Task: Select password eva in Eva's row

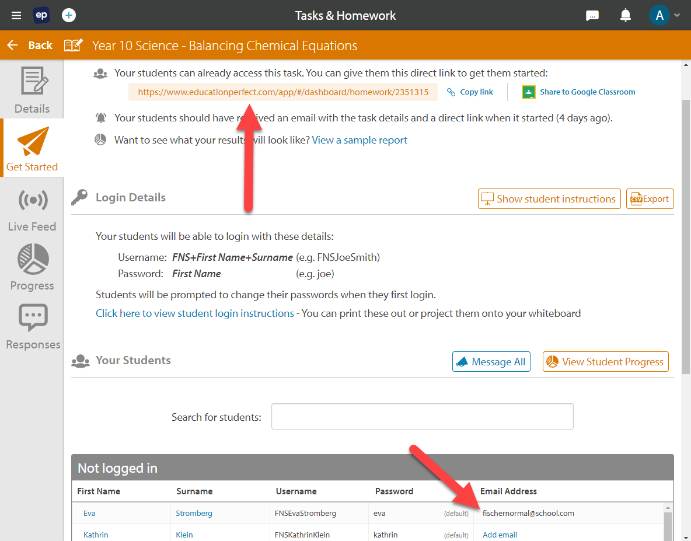Action: pos(379,513)
